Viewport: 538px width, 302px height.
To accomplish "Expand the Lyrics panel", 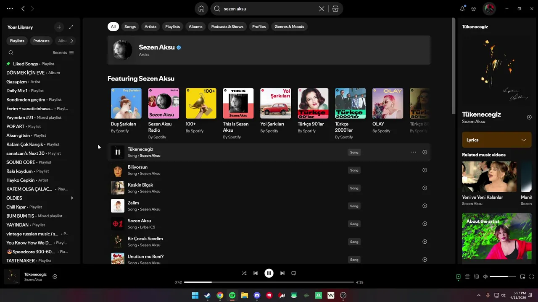I will (x=496, y=140).
